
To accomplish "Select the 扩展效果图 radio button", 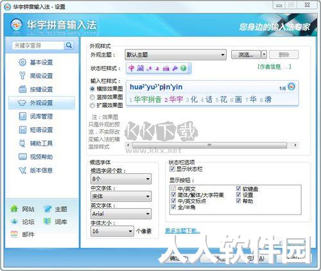I will click(92, 105).
